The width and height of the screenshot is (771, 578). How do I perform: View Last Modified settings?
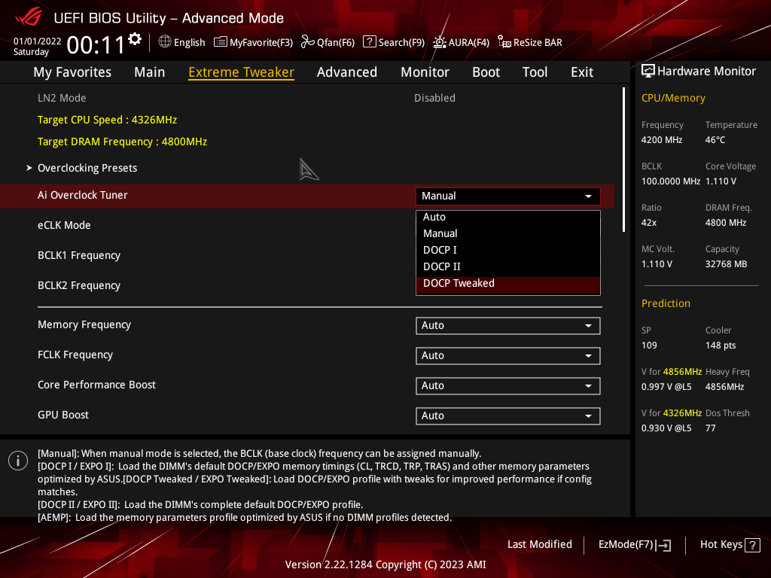(540, 545)
